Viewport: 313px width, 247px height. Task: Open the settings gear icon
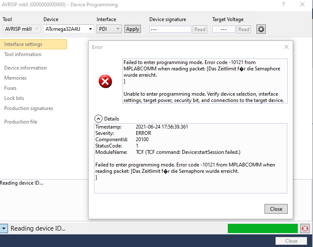tap(261, 30)
